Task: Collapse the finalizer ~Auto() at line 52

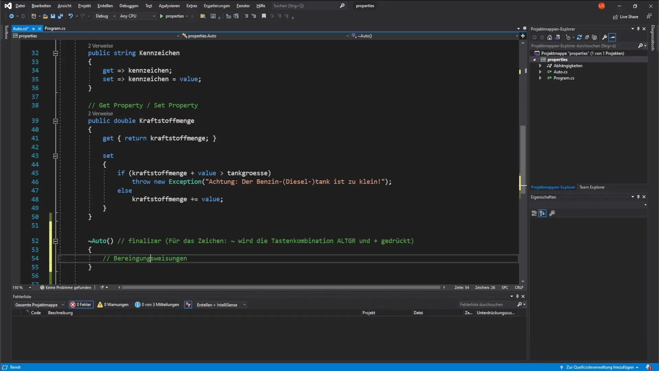Action: (x=55, y=241)
